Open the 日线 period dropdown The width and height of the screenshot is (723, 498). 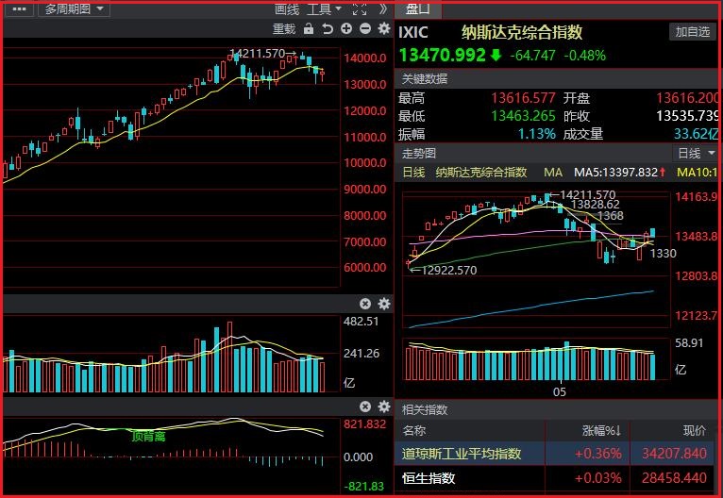[x=697, y=153]
